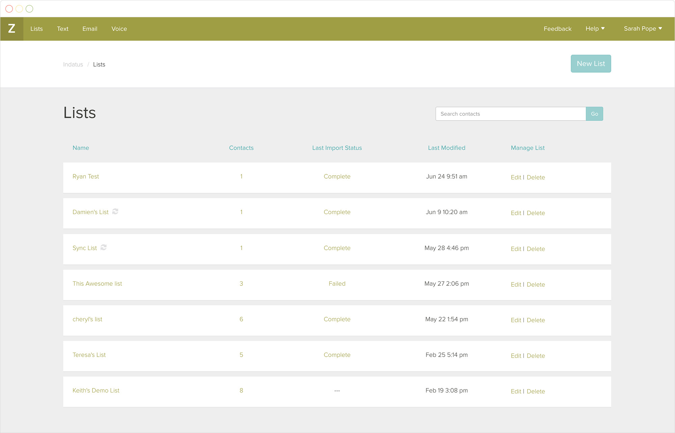Click Failed status of This Awesome list
Image resolution: width=675 pixels, height=433 pixels.
point(337,284)
